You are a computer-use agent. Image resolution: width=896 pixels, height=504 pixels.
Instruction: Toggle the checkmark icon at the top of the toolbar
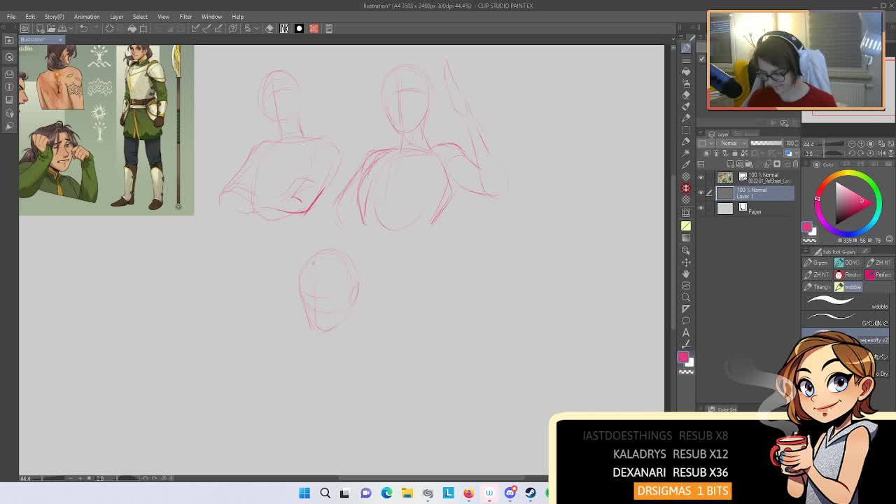tap(702, 59)
